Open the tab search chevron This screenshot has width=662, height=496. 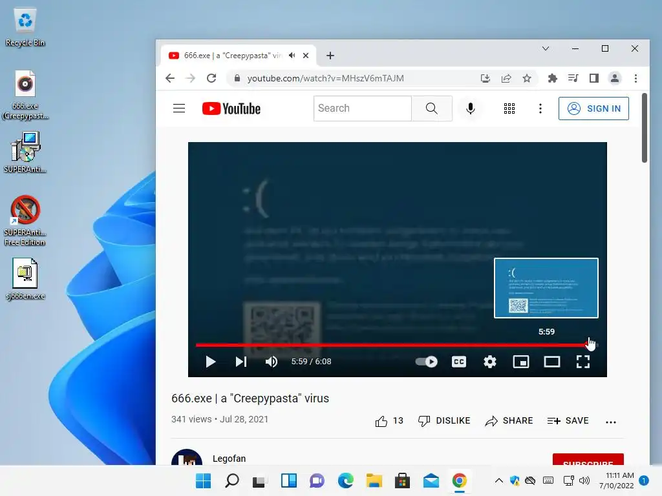pos(546,48)
